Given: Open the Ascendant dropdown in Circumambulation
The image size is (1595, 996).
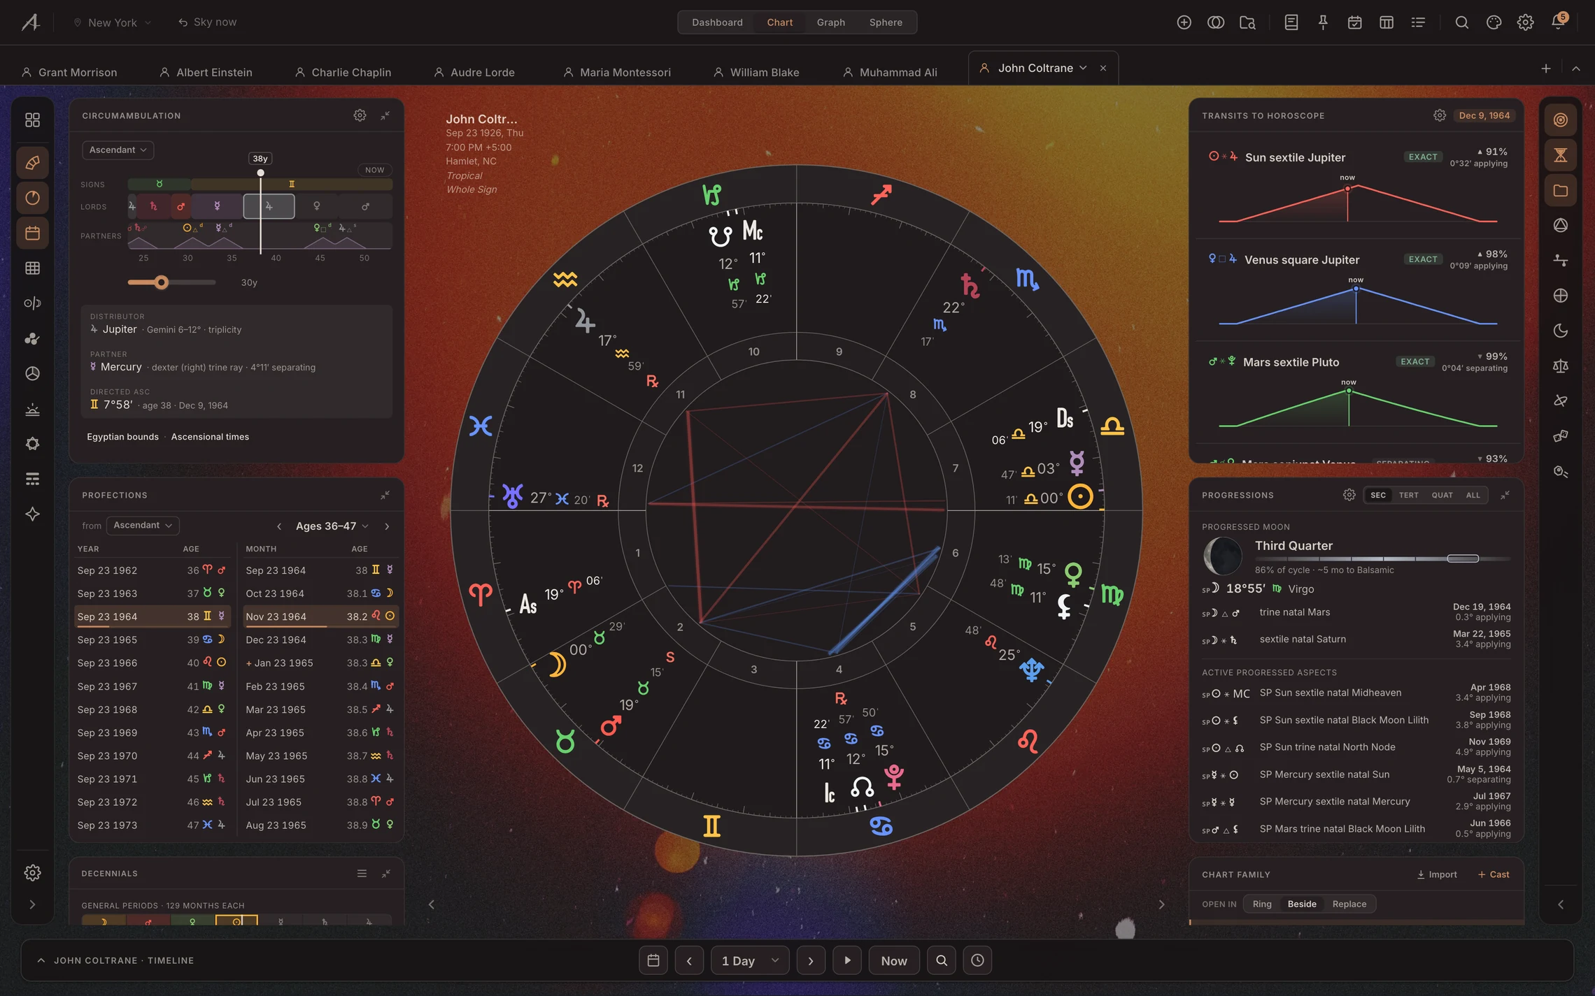Looking at the screenshot, I should pos(118,150).
